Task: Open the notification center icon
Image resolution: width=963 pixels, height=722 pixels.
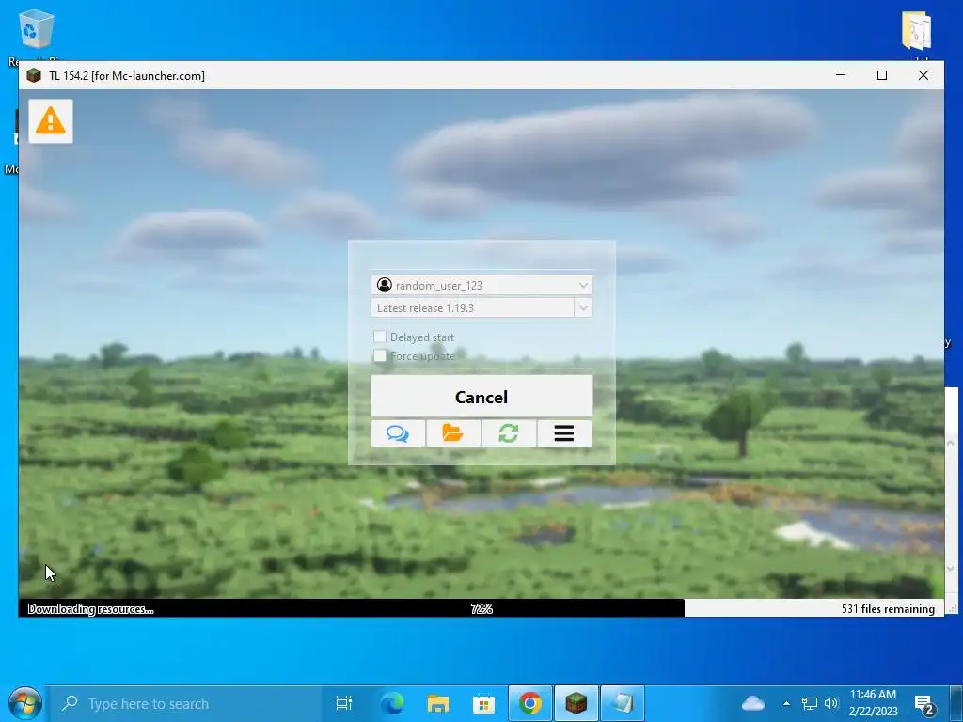Action: tap(924, 705)
